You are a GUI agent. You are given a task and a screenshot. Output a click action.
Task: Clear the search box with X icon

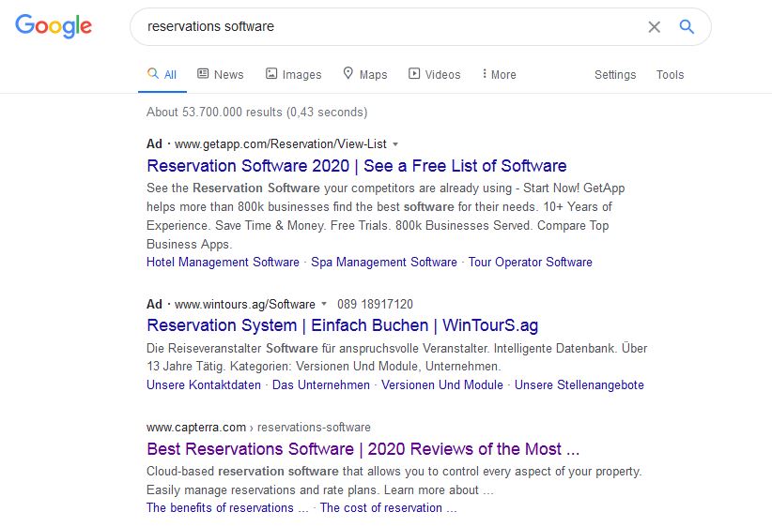coord(654,26)
